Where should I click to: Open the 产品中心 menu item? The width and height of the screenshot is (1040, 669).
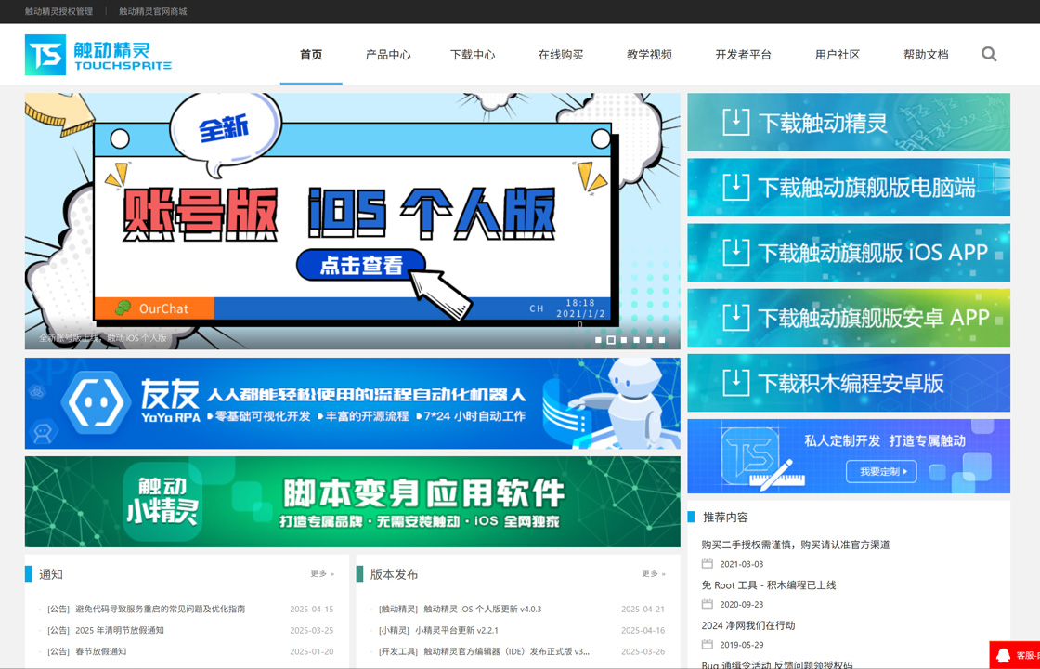[388, 55]
